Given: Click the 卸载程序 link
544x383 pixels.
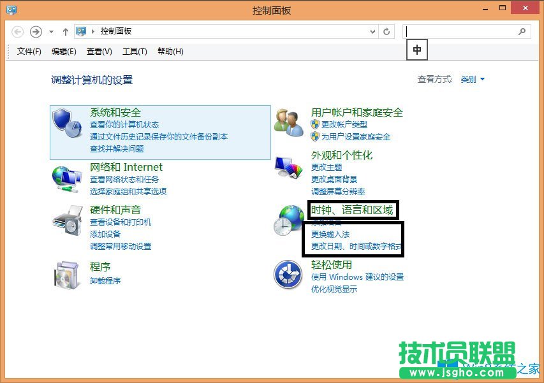Looking at the screenshot, I should click(x=106, y=280).
